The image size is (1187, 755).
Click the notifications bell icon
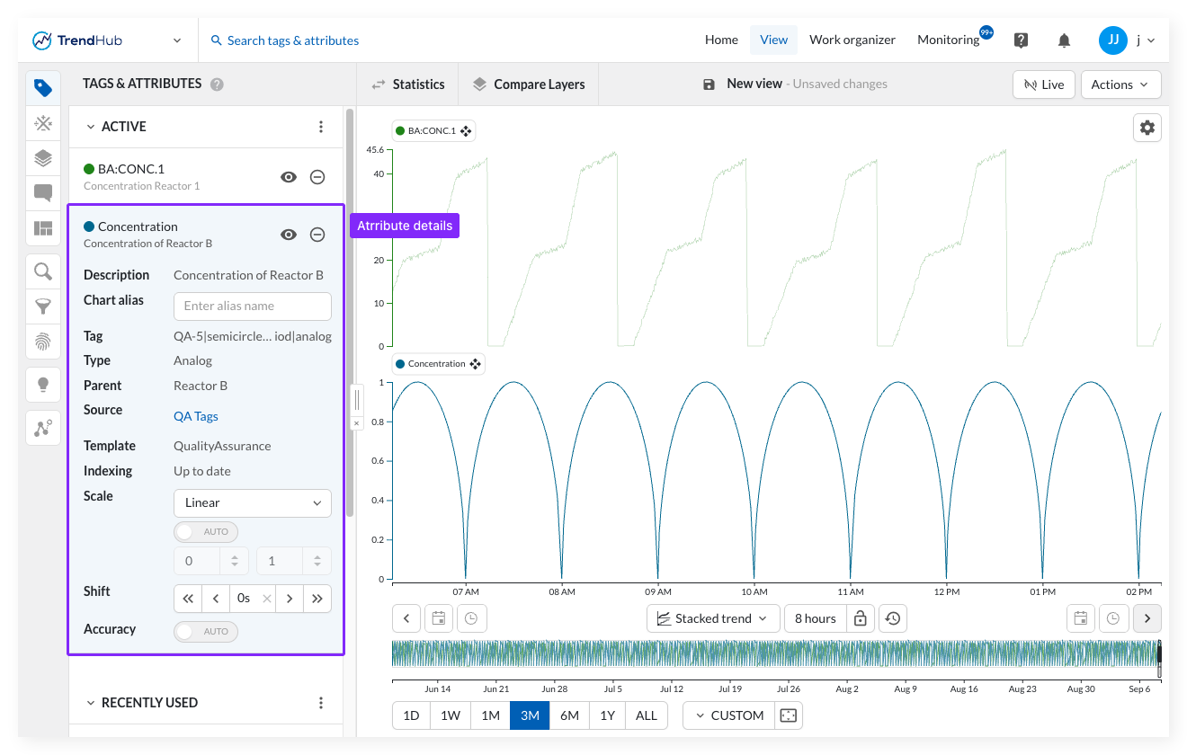(x=1064, y=40)
